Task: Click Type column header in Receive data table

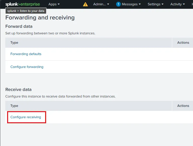Action: tap(14, 106)
